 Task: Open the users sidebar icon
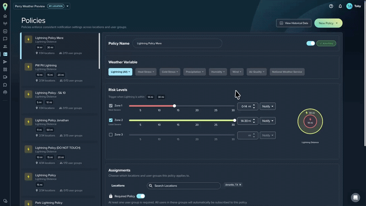click(x=5, y=47)
